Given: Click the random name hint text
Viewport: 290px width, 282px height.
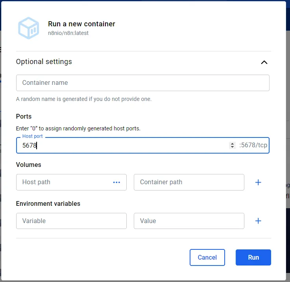Looking at the screenshot, I should [84, 99].
